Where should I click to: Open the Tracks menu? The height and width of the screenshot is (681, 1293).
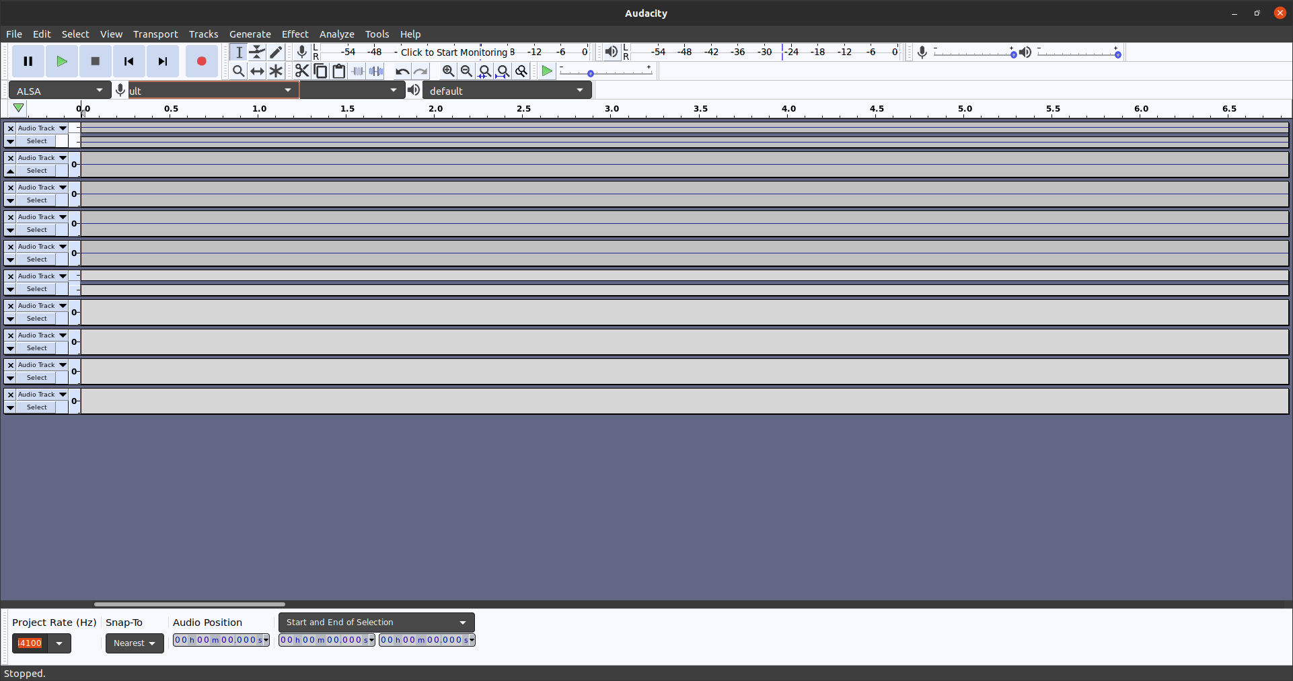coord(203,34)
